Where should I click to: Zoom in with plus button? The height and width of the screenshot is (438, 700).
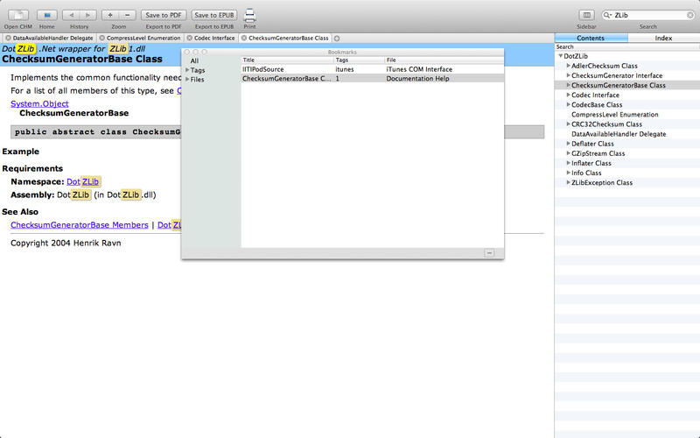coord(110,15)
